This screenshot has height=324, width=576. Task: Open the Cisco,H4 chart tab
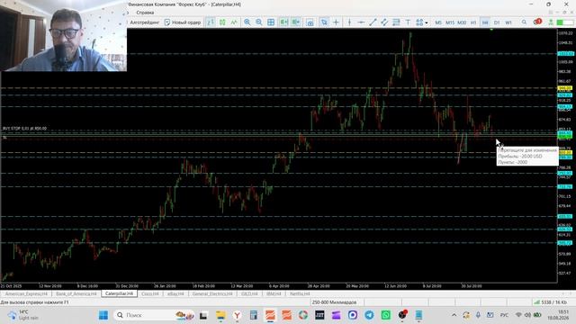pos(150,294)
